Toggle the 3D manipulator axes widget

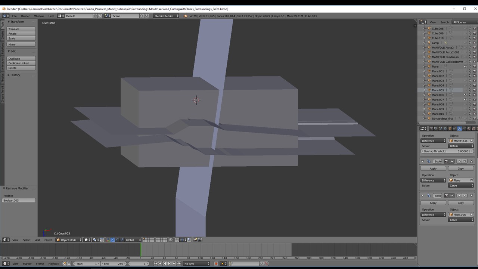[108, 240]
